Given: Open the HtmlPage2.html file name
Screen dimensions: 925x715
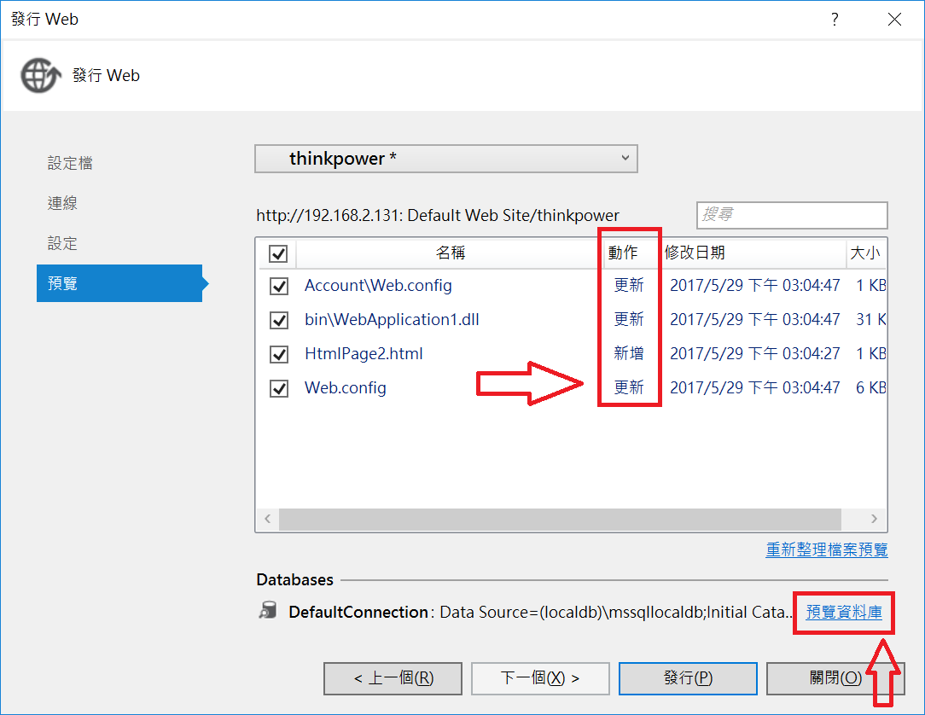Looking at the screenshot, I should click(x=364, y=354).
